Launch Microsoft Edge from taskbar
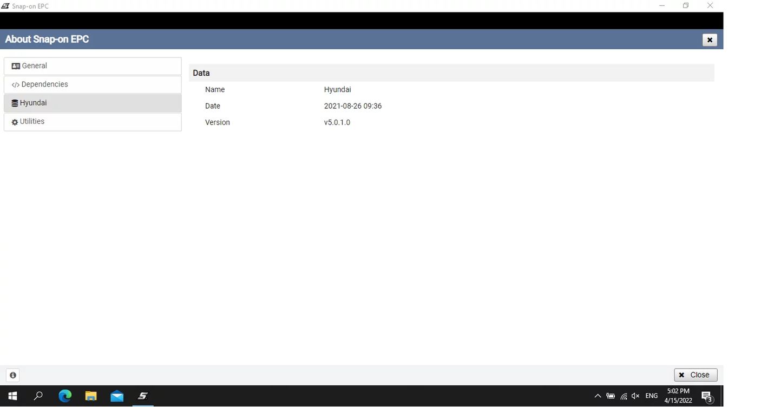 point(65,396)
